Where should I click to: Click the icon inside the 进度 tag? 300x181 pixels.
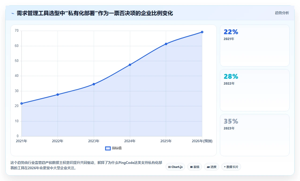(x=208, y=167)
